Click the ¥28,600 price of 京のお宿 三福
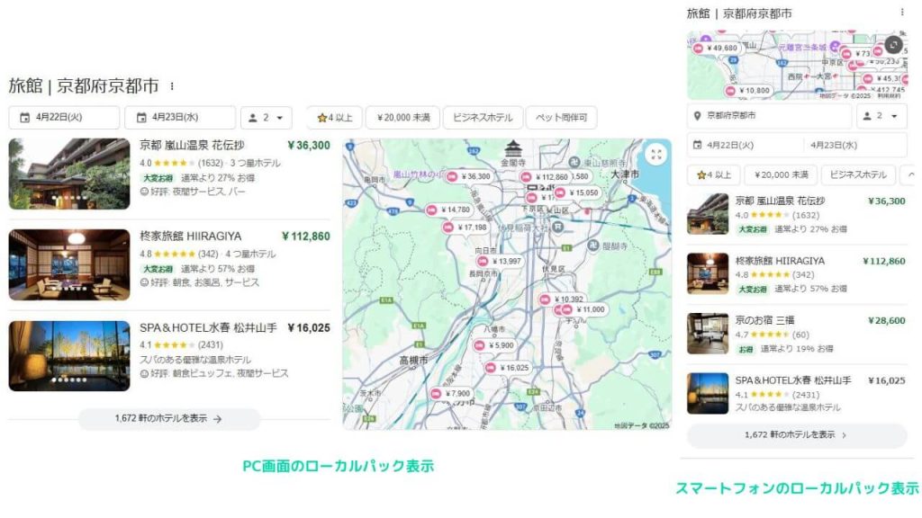 tap(887, 321)
